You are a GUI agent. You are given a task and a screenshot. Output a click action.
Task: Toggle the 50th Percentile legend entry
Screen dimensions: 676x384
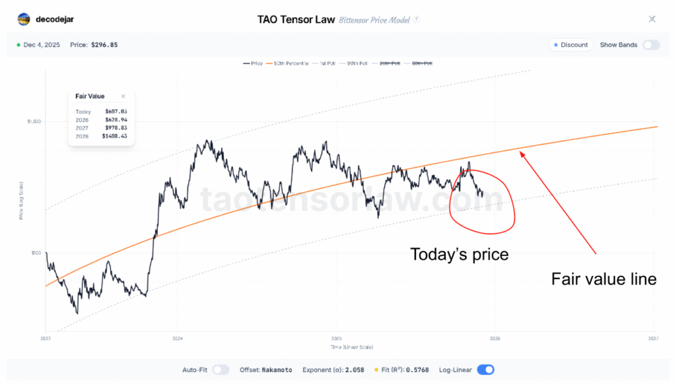pyautogui.click(x=291, y=63)
